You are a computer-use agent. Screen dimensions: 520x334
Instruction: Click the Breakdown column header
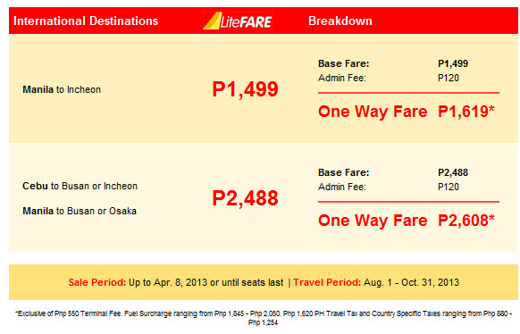[340, 21]
